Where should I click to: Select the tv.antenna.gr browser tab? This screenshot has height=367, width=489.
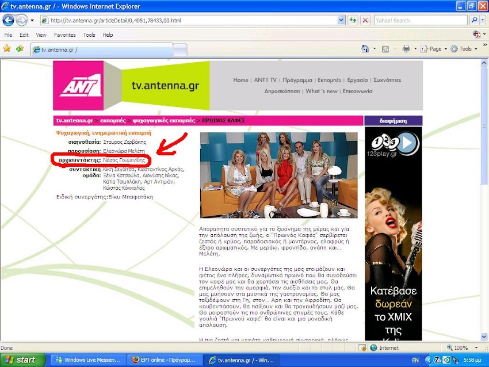[101, 49]
